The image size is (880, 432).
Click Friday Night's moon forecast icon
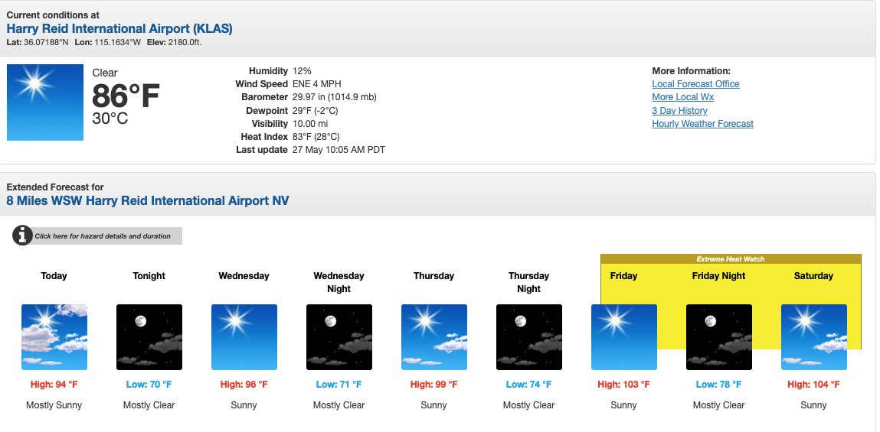(x=719, y=337)
